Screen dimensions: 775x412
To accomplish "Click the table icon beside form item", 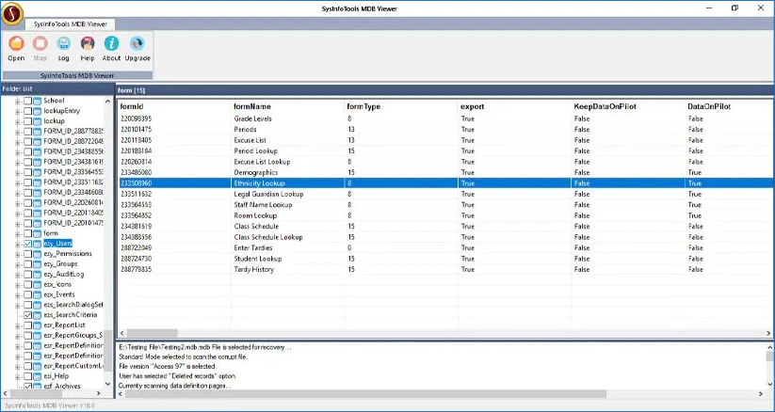I will (38, 233).
